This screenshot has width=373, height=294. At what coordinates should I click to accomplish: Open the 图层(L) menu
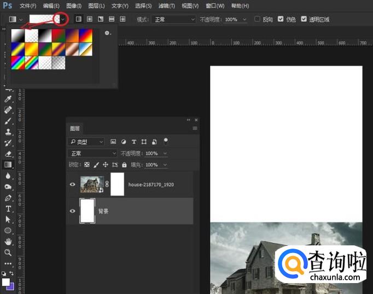coord(97,5)
